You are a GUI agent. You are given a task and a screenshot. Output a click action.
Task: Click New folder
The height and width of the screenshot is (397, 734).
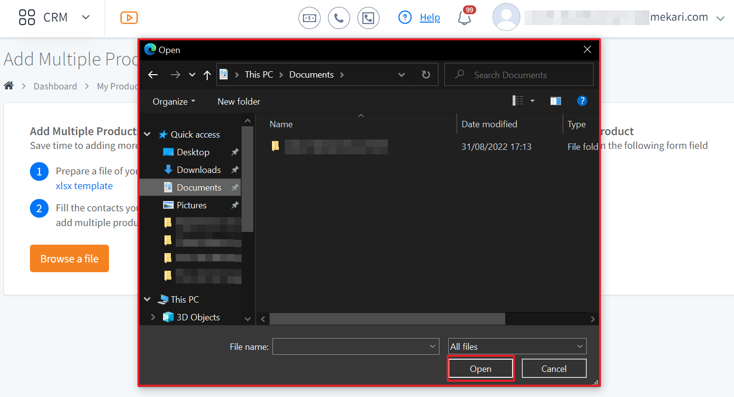pos(239,101)
